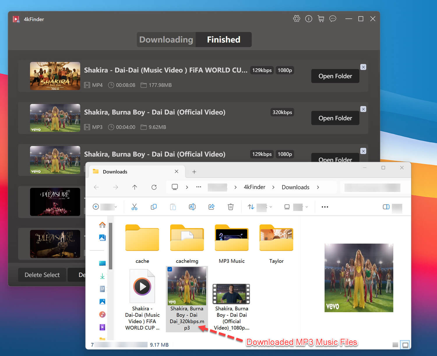Refresh the Downloads folder

point(154,187)
